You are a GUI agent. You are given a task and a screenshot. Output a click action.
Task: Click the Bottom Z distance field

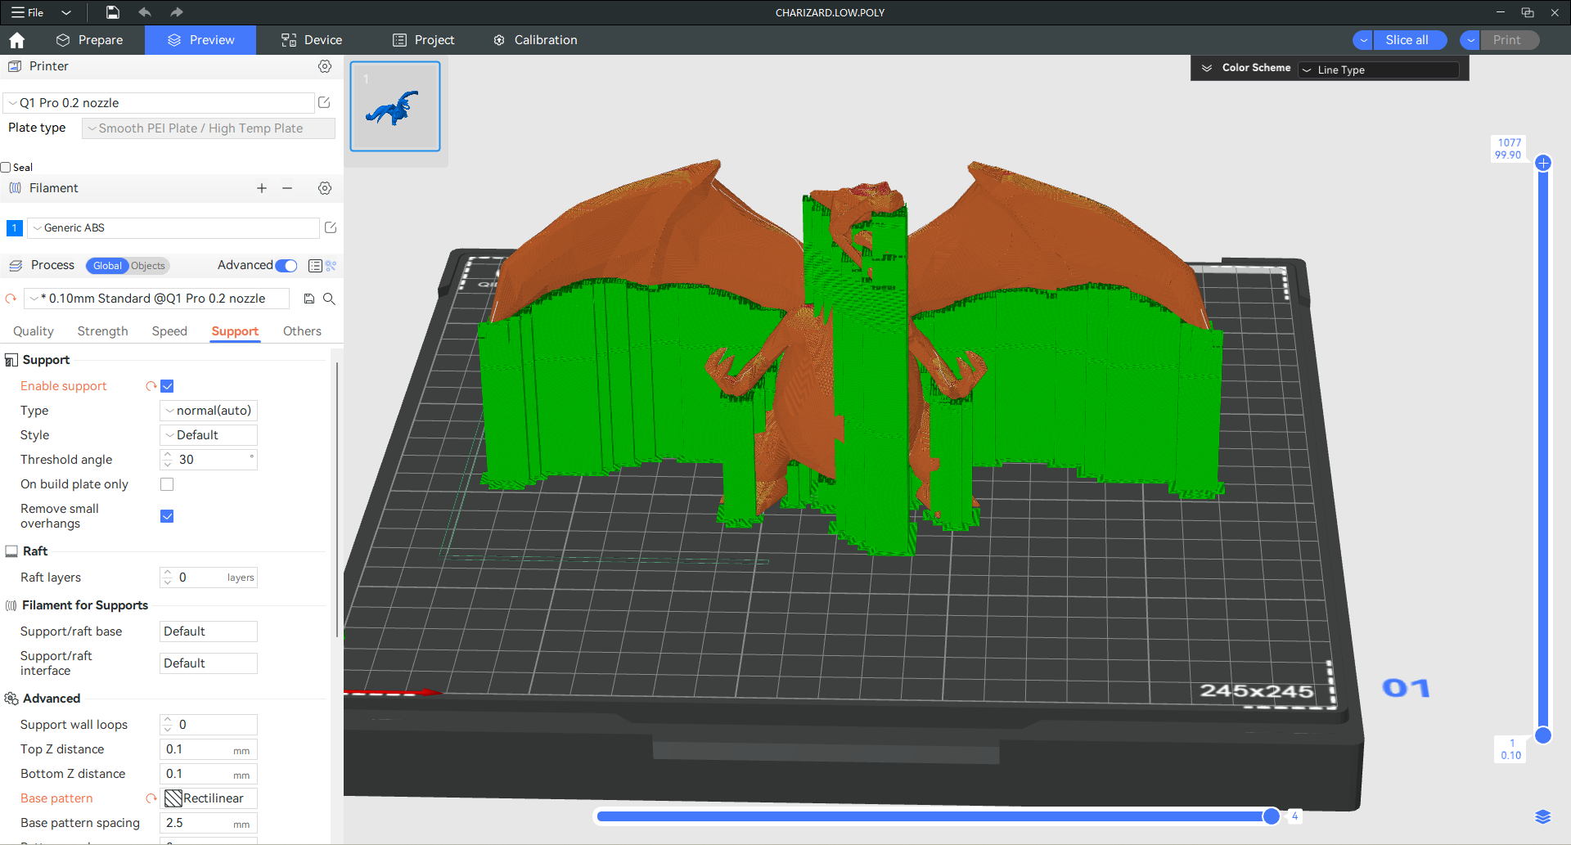209,774
